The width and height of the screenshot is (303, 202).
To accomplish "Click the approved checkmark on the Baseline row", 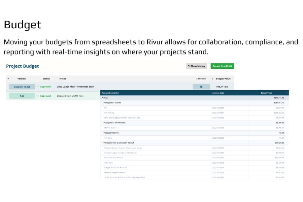I will pos(37,87).
